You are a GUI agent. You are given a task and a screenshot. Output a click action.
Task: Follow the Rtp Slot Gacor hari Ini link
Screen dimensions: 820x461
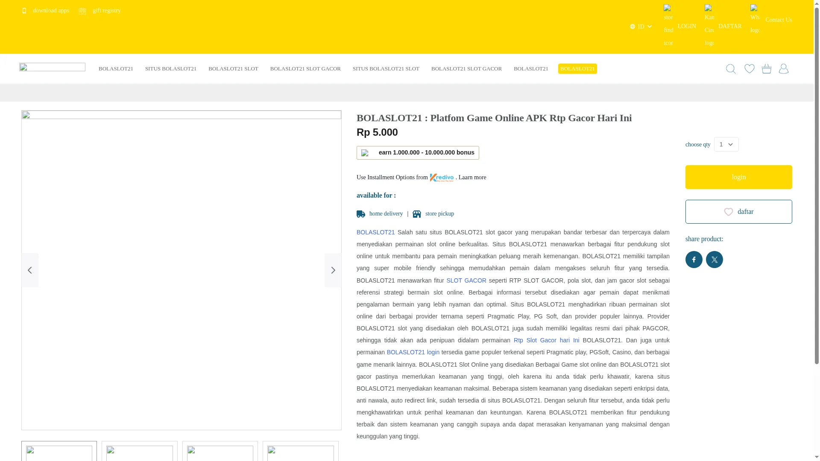coord(547,340)
